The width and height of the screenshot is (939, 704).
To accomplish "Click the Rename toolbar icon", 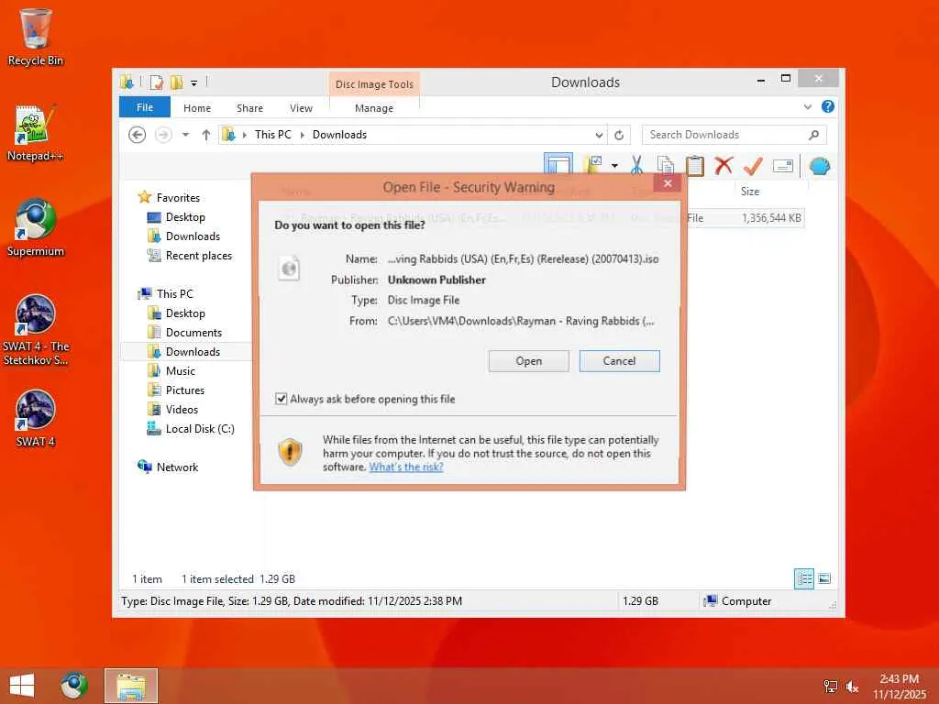I will [783, 166].
